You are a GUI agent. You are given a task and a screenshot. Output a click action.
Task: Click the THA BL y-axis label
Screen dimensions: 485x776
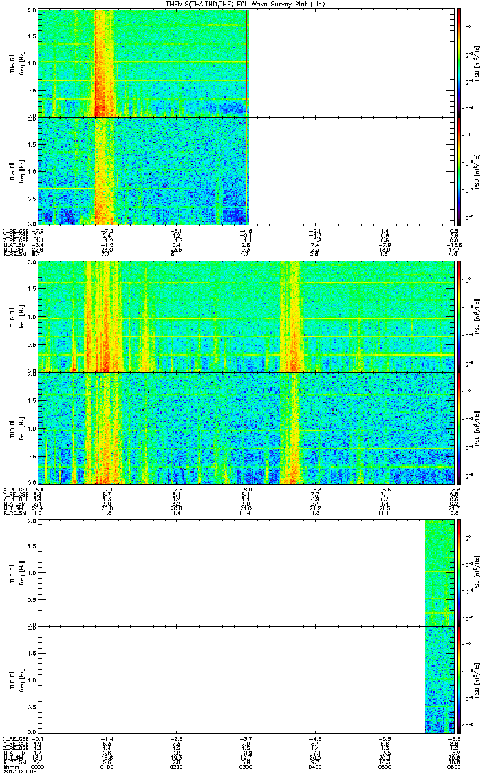(16, 63)
